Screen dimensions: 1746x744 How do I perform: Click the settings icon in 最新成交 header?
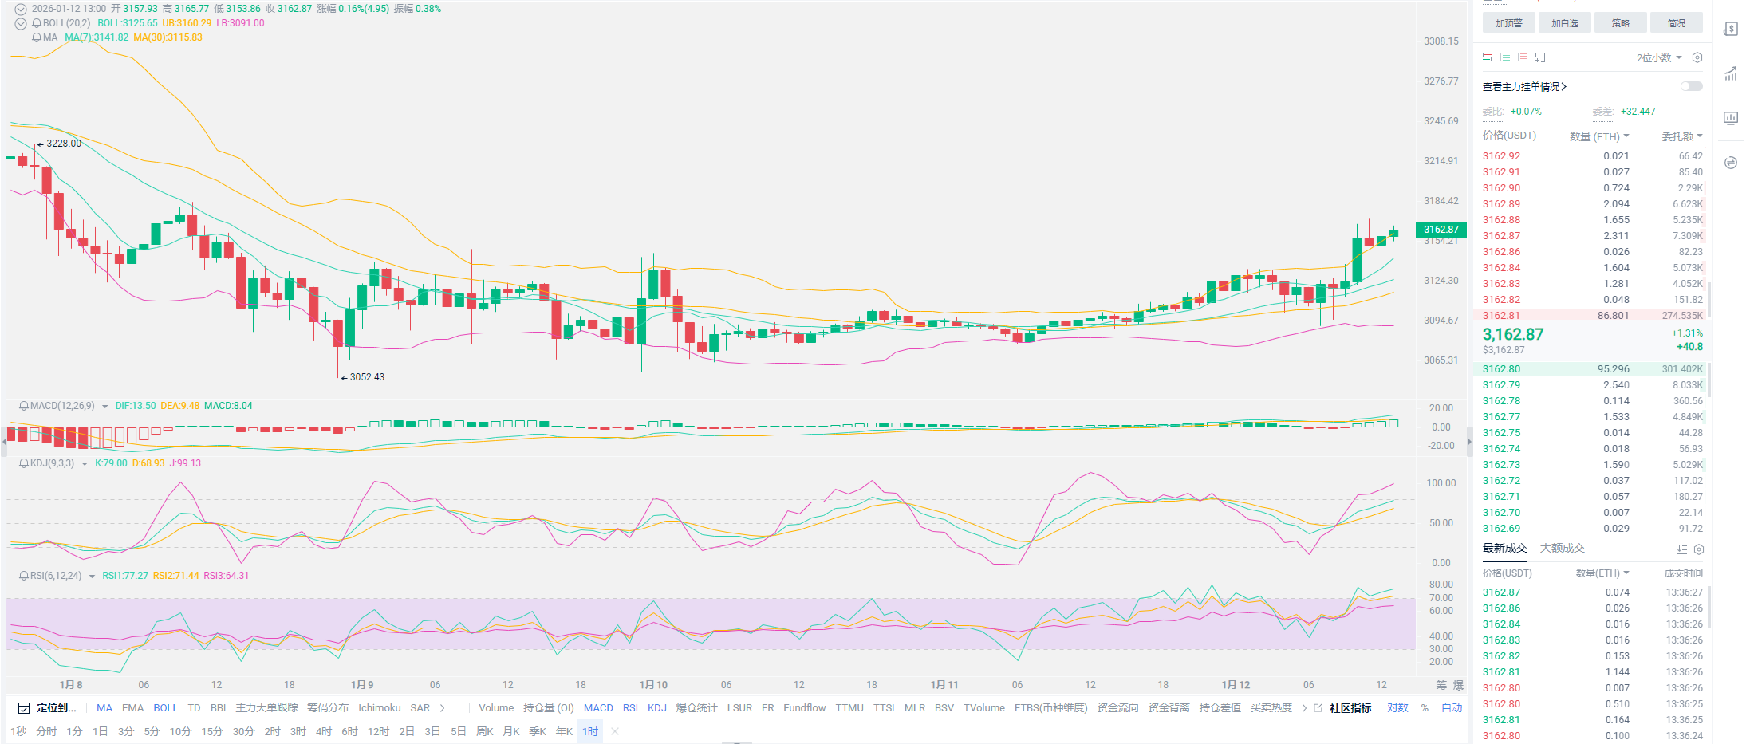pos(1699,549)
